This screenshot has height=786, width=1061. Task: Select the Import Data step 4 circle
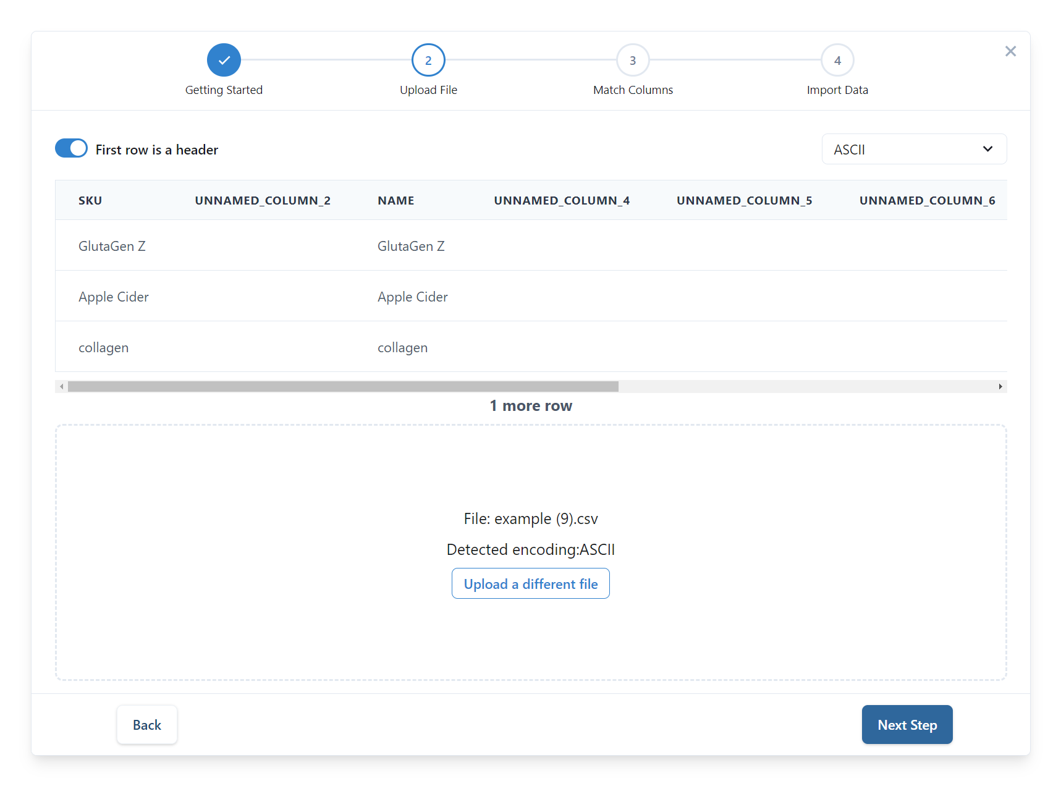click(837, 60)
